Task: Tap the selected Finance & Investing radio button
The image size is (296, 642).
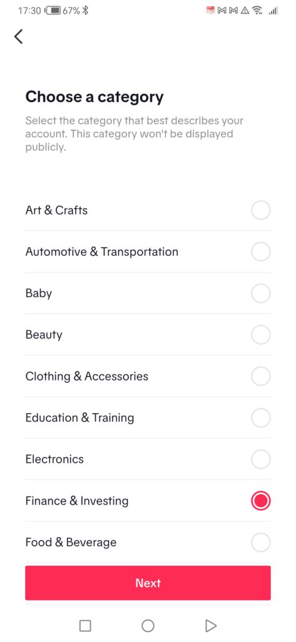Action: 261,501
